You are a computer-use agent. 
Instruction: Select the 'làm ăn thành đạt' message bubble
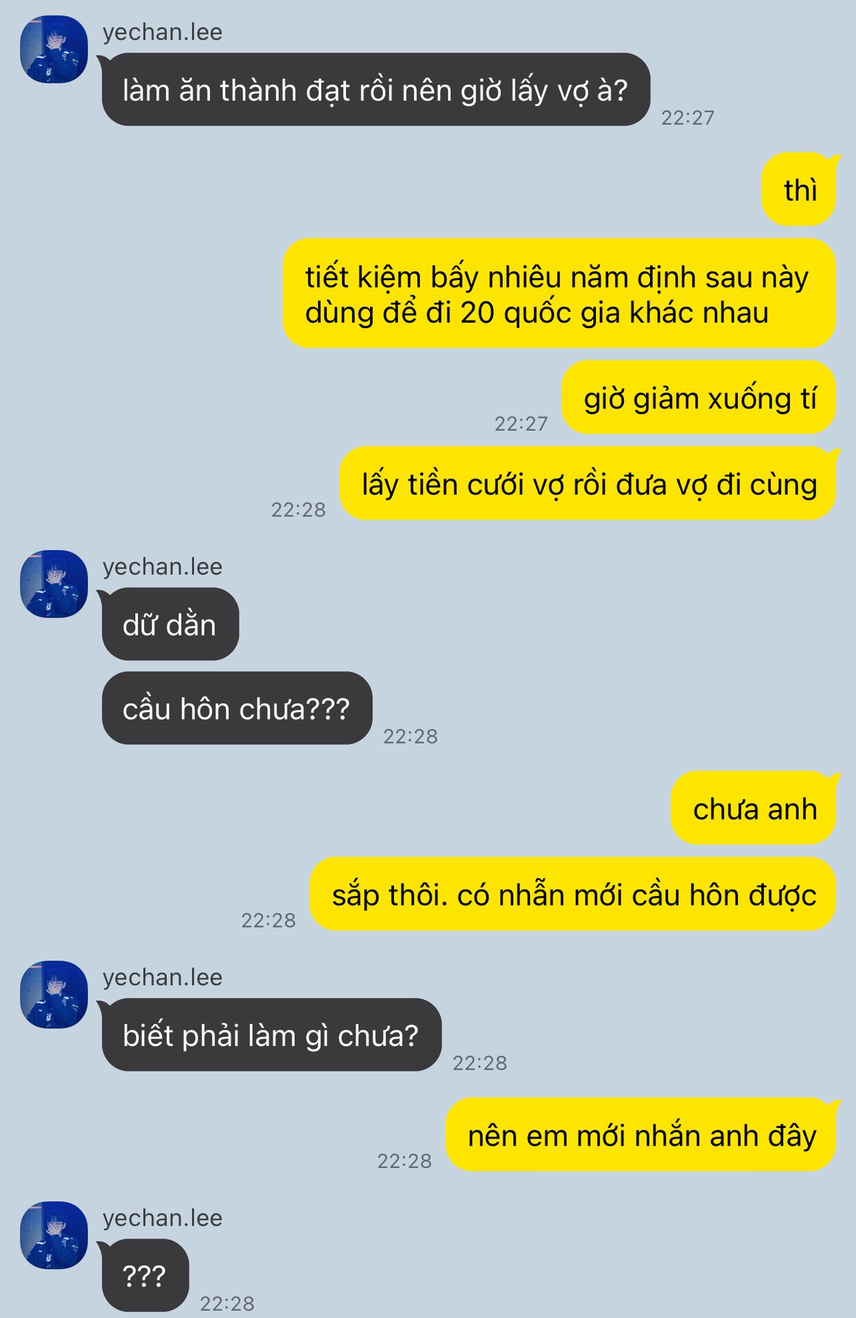375,90
